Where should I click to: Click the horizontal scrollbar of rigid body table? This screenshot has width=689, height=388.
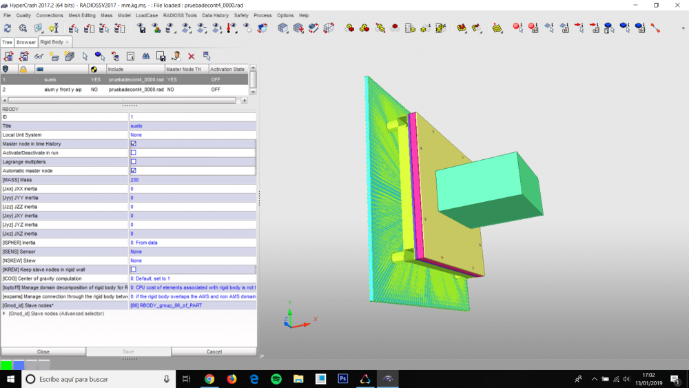click(x=122, y=101)
